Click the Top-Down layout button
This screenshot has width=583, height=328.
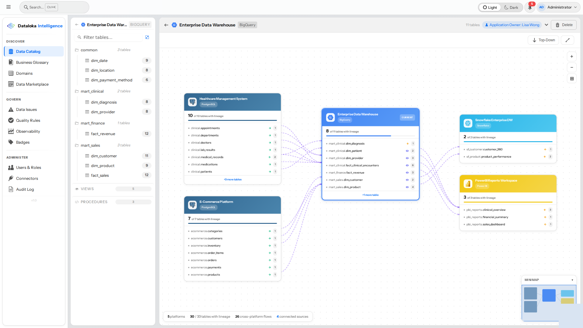543,40
